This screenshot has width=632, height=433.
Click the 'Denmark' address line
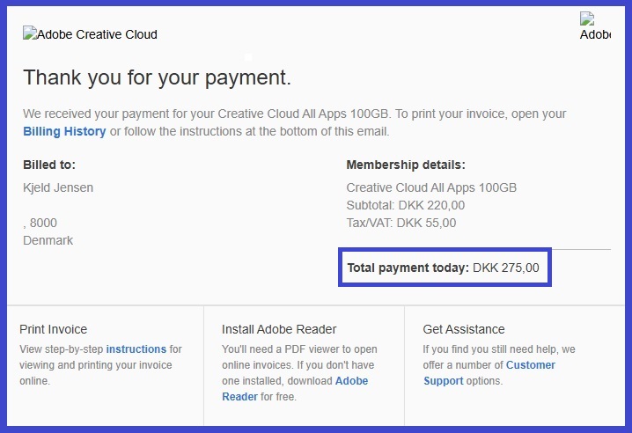point(48,240)
